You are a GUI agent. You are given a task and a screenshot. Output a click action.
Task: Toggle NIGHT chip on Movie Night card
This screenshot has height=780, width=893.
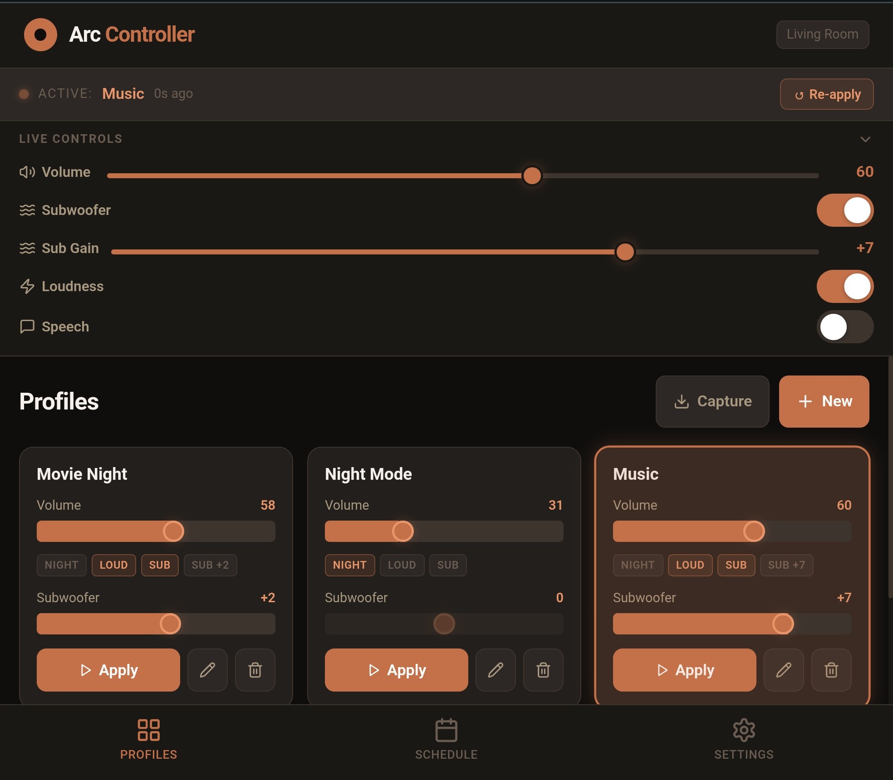pos(62,565)
